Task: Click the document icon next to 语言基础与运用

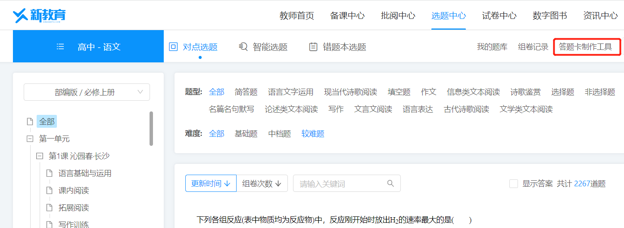Action: pyautogui.click(x=49, y=173)
